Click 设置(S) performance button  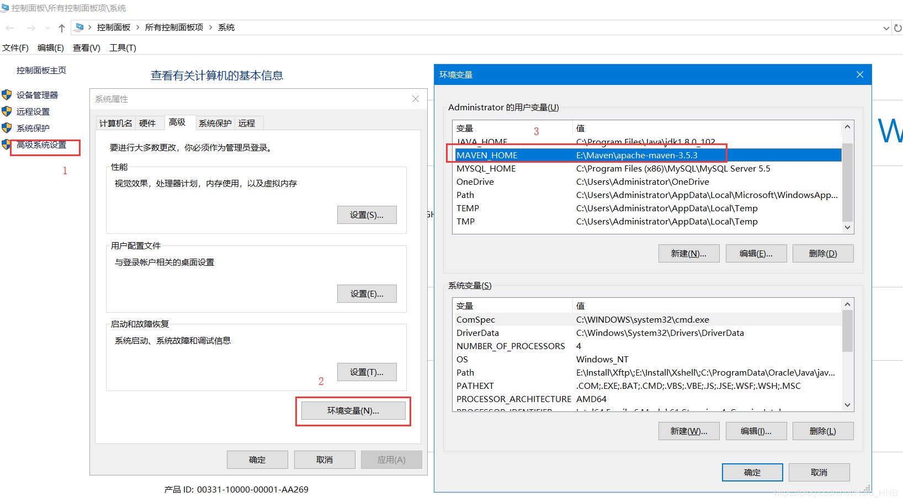pos(367,215)
